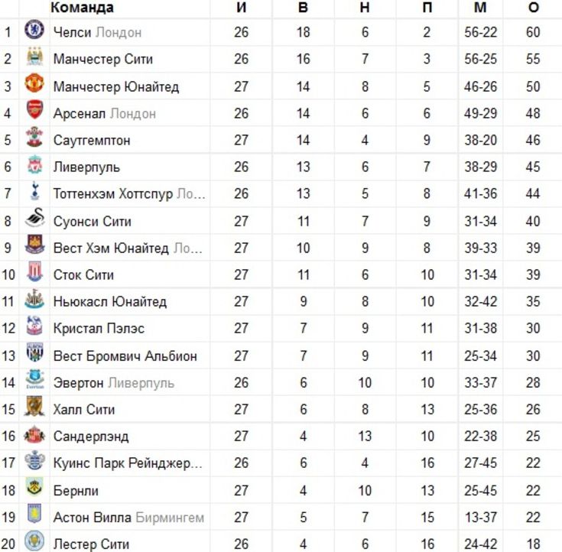Viewport: 562px width, 552px height.
Task: Click the Newcastle United crest icon
Action: pos(34,299)
